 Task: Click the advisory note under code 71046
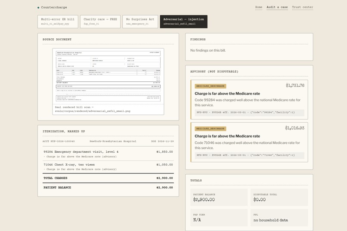pyautogui.click(x=80, y=169)
